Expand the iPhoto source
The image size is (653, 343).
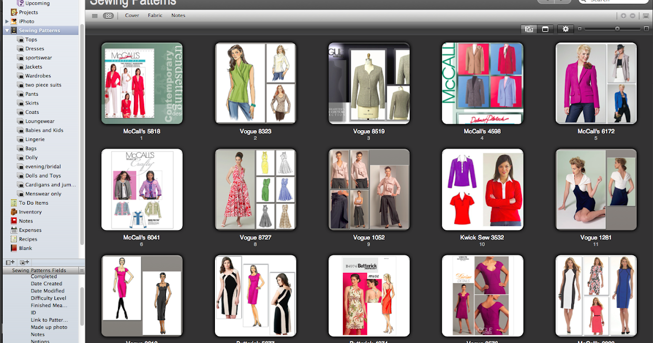pyautogui.click(x=7, y=21)
